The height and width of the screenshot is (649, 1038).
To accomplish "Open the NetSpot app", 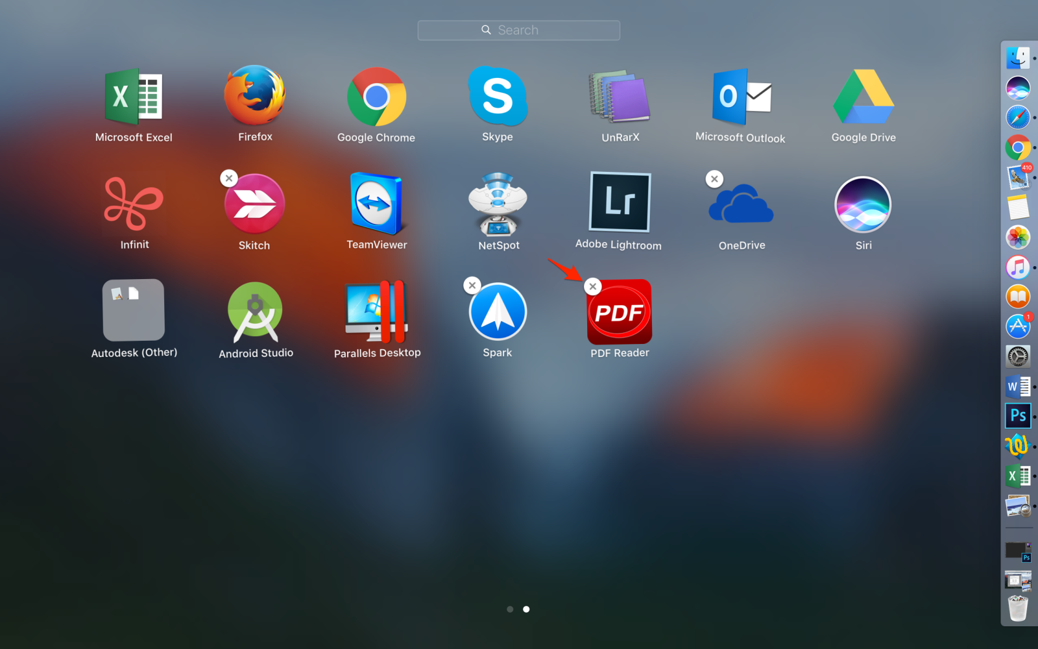I will click(498, 204).
